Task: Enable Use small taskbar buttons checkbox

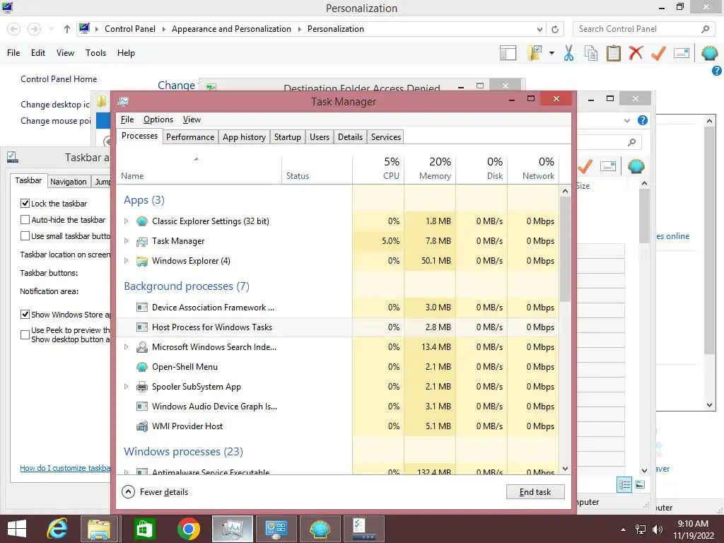Action: click(25, 235)
